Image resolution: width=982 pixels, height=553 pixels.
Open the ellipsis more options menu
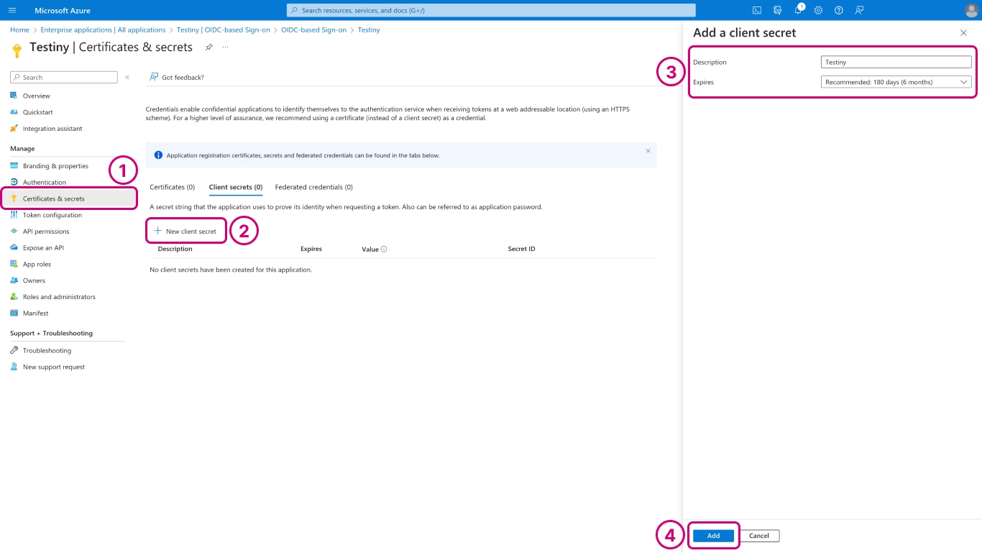pos(226,47)
